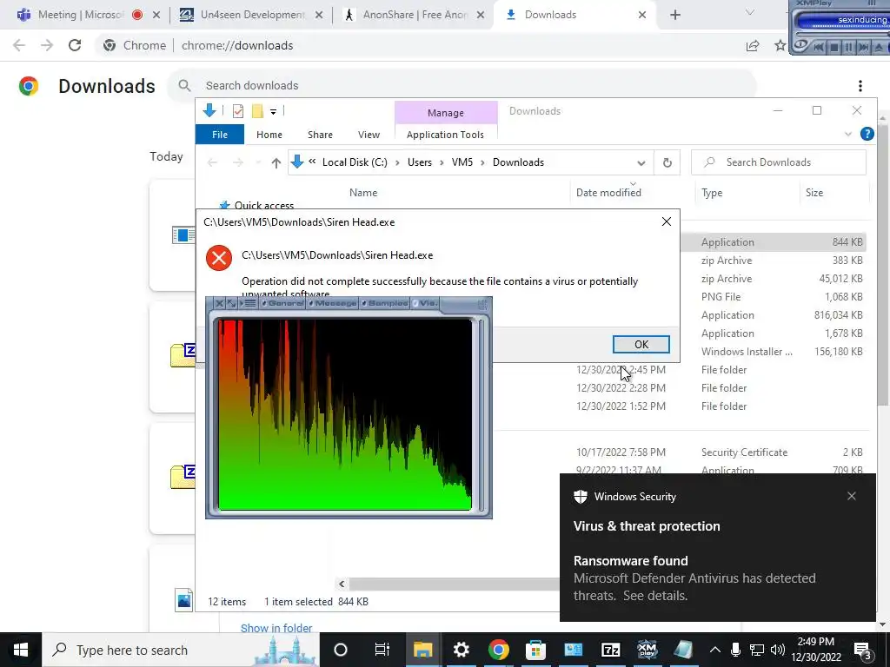Open the Vis. tab in XMPlay info

pyautogui.click(x=424, y=303)
